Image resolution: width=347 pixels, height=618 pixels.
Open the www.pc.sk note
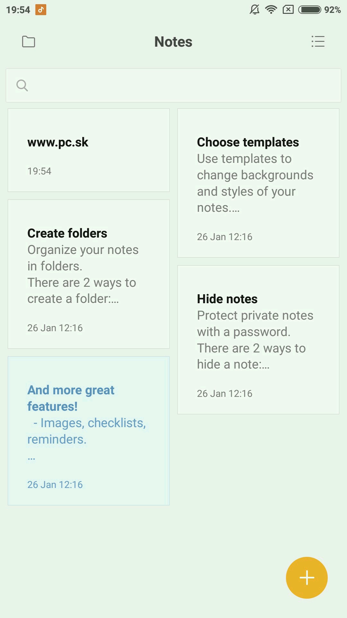pyautogui.click(x=89, y=150)
